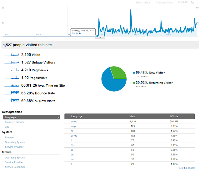200x172 pixels.
Task: Click the Pages/Visit sparkline icon
Action: [x=12, y=78]
